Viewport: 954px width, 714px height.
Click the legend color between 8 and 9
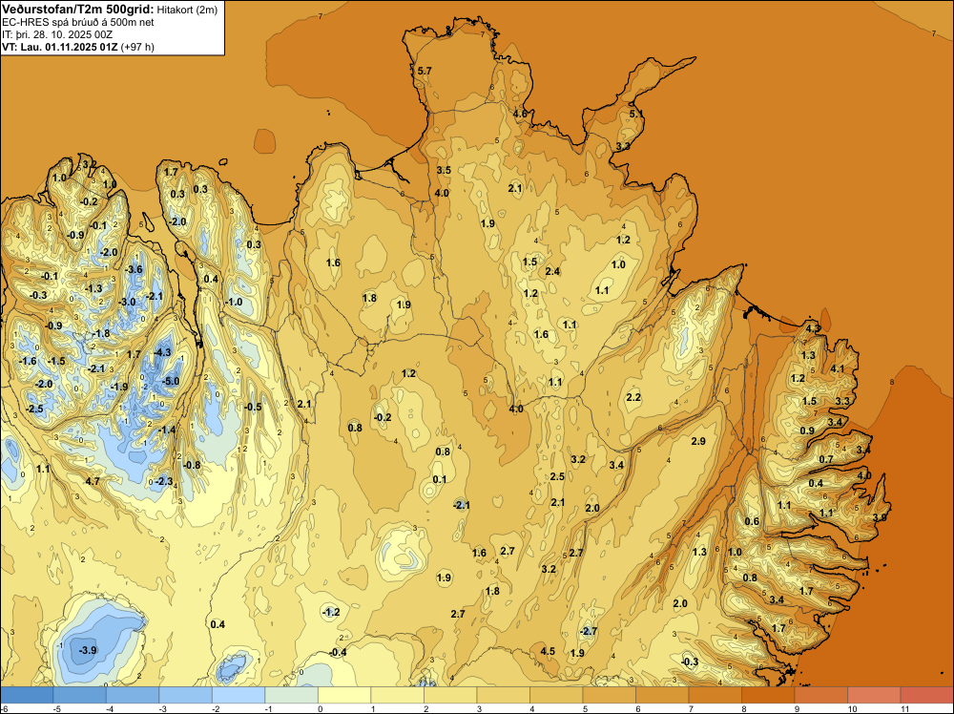[x=768, y=695]
